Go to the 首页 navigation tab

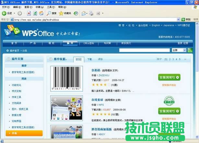pos(14,43)
